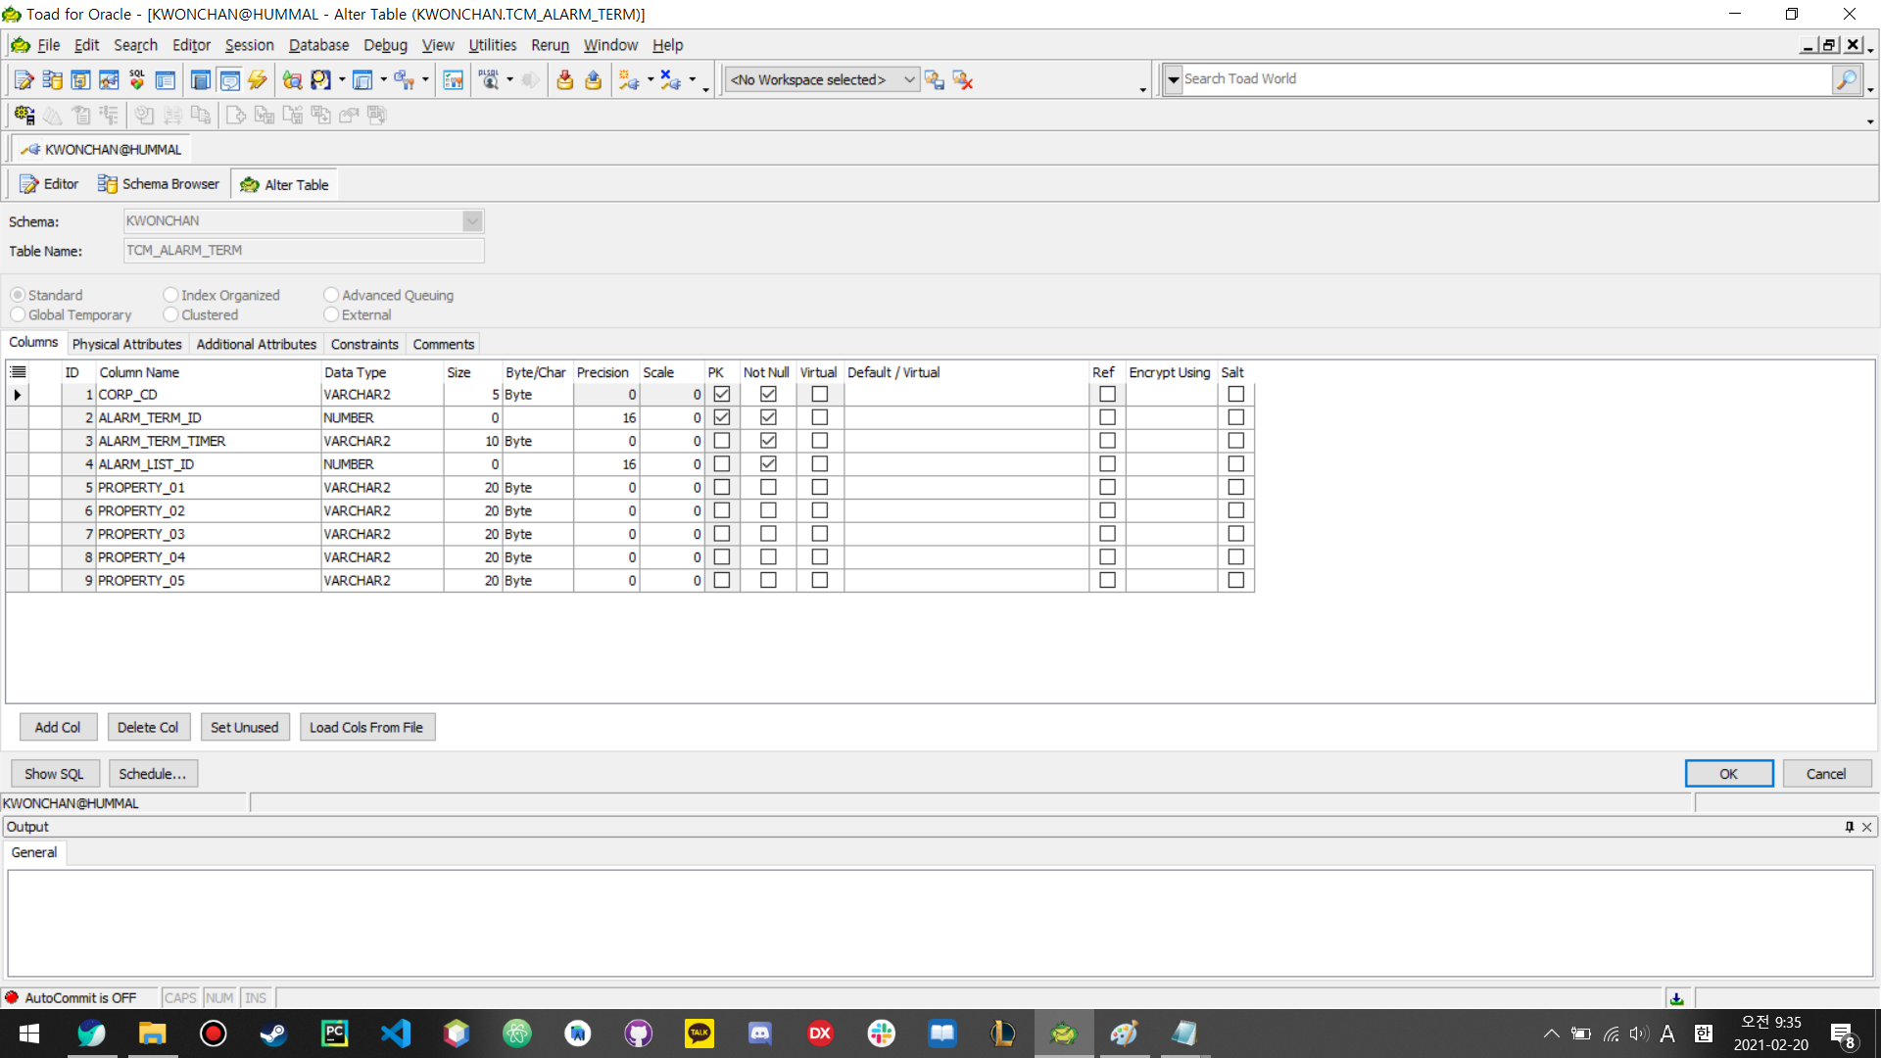This screenshot has height=1058, width=1881.
Task: Expand the Schema KWONCHAN dropdown
Action: click(472, 221)
